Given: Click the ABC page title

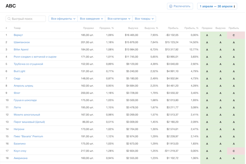Looking at the screenshot, I should tap(11, 6).
